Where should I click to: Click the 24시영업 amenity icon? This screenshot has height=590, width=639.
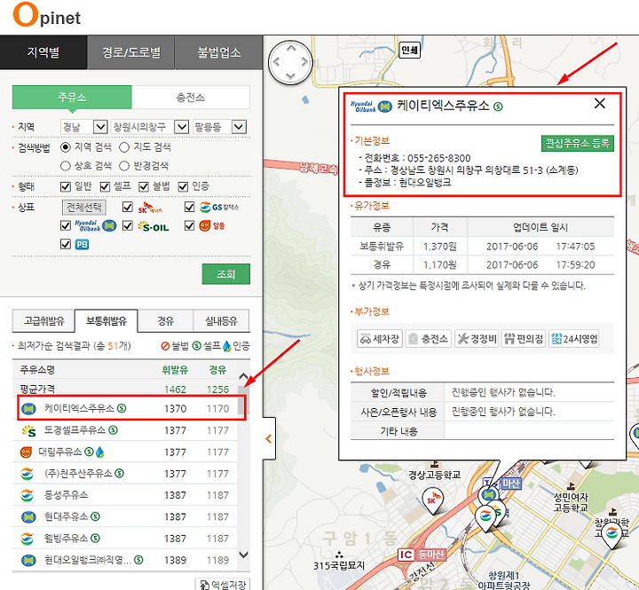tap(574, 339)
